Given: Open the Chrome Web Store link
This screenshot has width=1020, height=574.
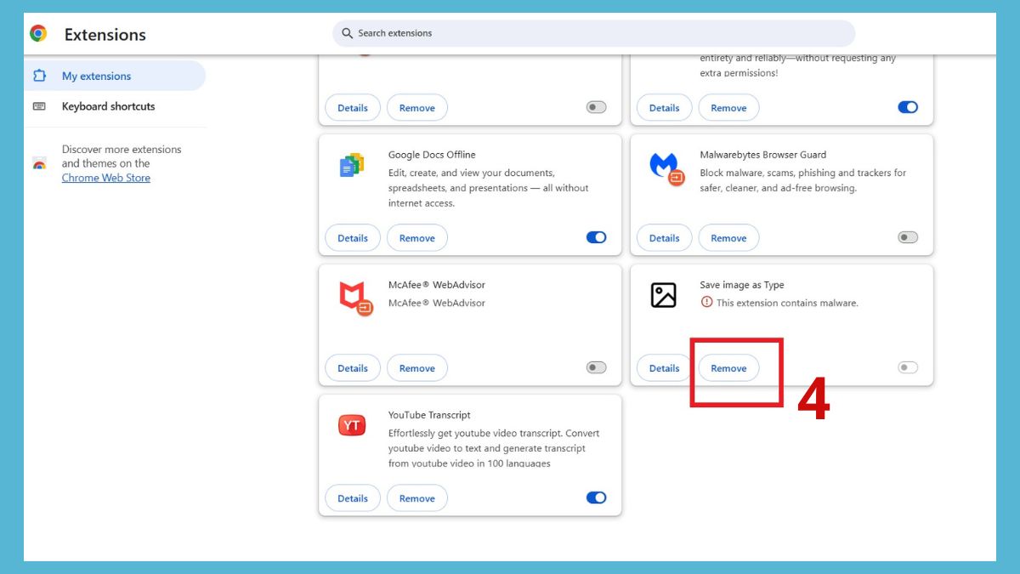Looking at the screenshot, I should click(105, 178).
